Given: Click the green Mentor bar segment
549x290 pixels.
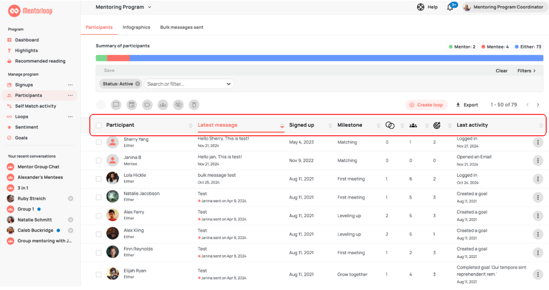Looking at the screenshot, I should (x=101, y=58).
